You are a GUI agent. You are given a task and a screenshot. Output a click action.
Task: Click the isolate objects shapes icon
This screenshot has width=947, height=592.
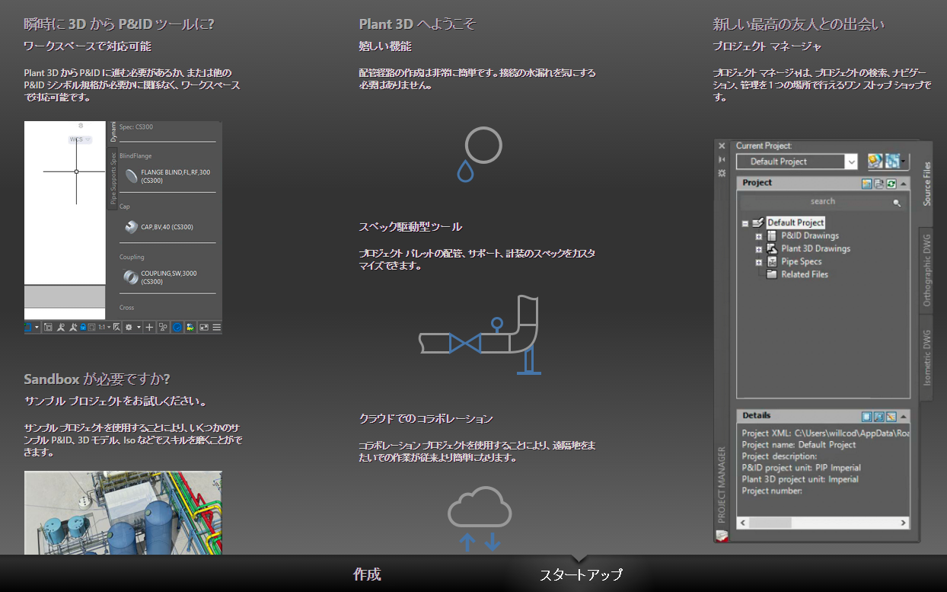point(163,328)
